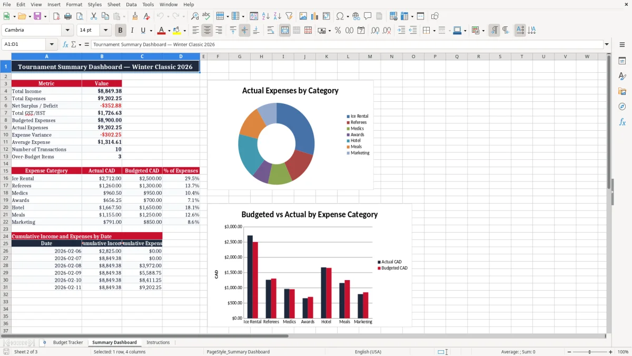This screenshot has height=356, width=632.
Task: Open Function Wizard icon
Action: [66, 44]
